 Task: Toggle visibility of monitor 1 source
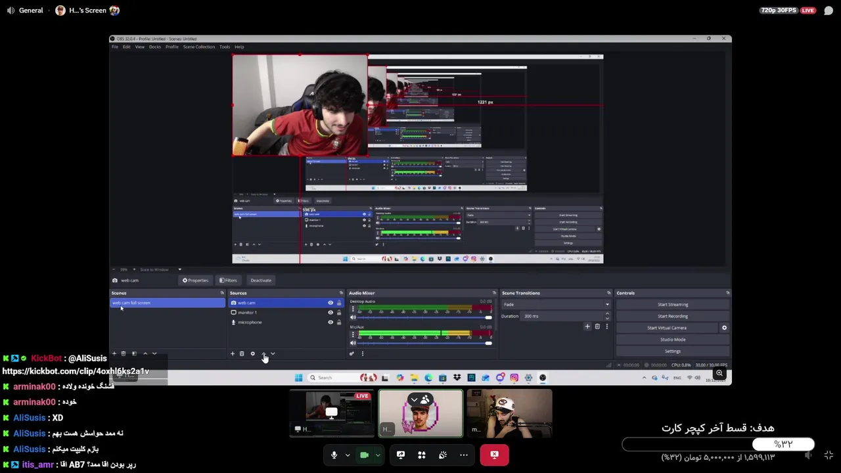tap(330, 313)
